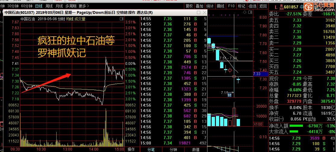
Task: Remove stock via -自选 button
Action: click(x=252, y=6)
